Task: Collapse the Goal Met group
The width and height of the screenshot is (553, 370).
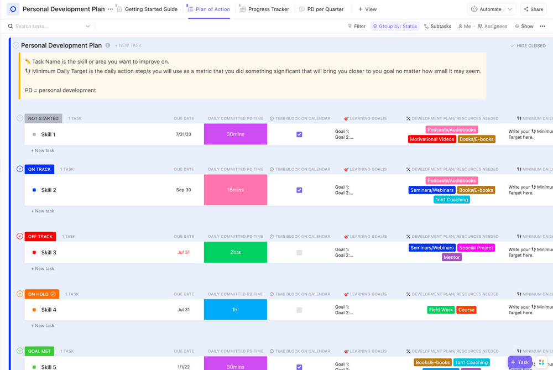Action: pyautogui.click(x=20, y=351)
